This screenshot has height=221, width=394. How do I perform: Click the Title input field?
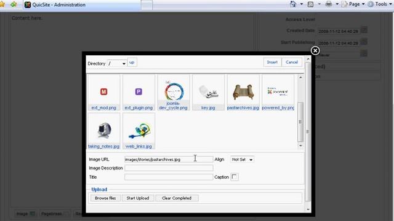coord(169,177)
